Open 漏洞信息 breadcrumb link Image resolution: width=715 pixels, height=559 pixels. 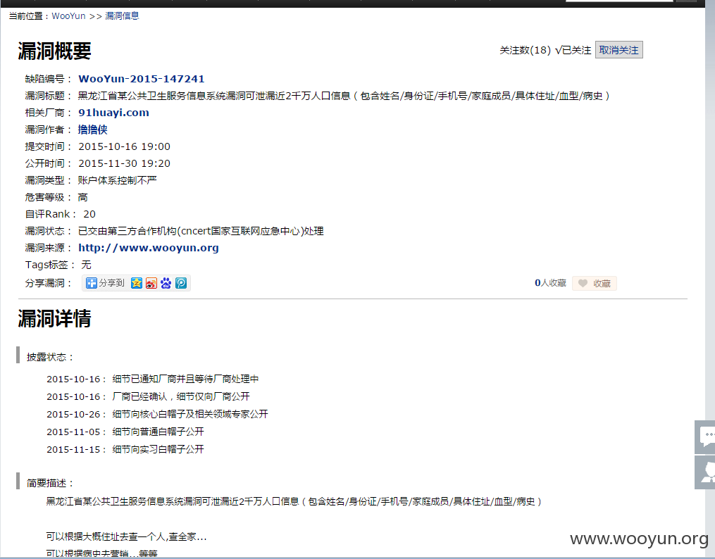pyautogui.click(x=122, y=16)
